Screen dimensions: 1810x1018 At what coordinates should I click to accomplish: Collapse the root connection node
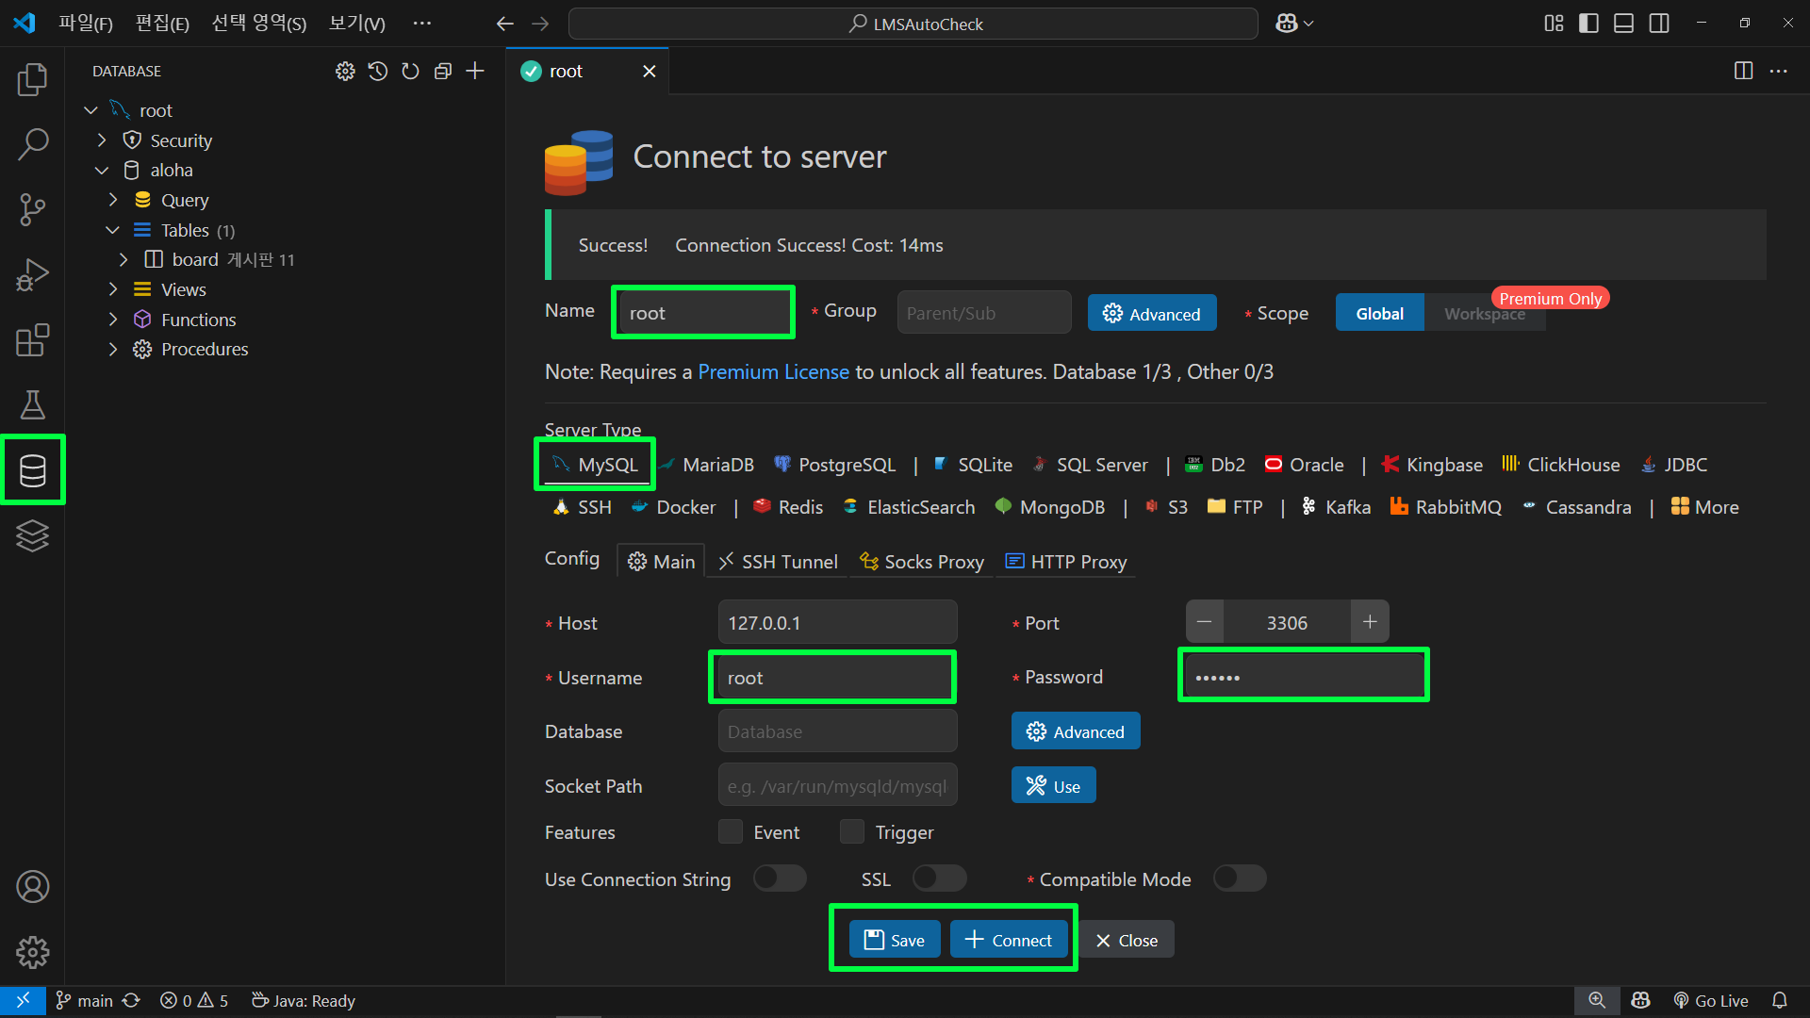(90, 110)
